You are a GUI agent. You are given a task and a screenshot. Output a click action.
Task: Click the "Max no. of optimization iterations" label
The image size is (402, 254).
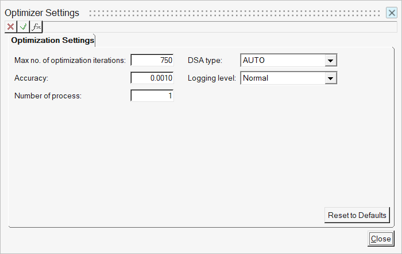coord(69,60)
